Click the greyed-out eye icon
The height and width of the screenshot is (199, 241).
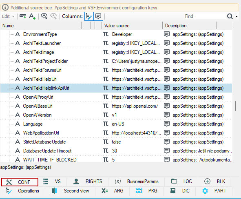click(53, 16)
